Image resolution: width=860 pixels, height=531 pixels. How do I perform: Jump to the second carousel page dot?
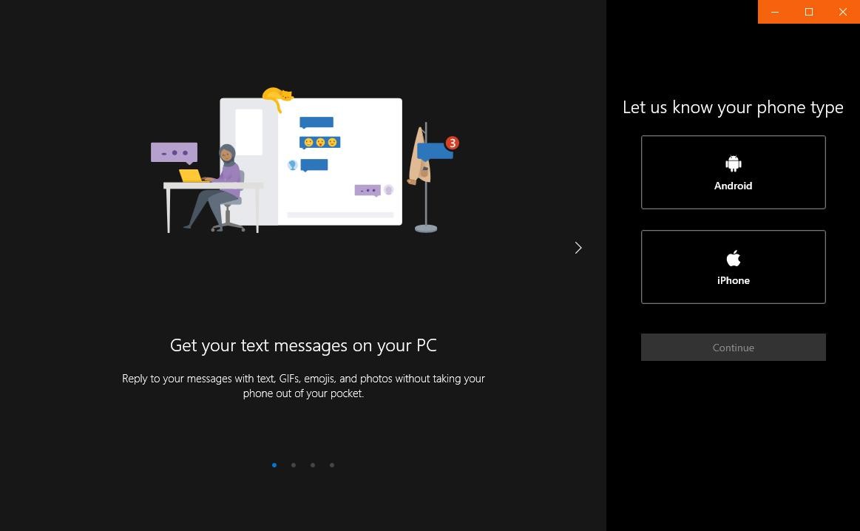coord(294,465)
